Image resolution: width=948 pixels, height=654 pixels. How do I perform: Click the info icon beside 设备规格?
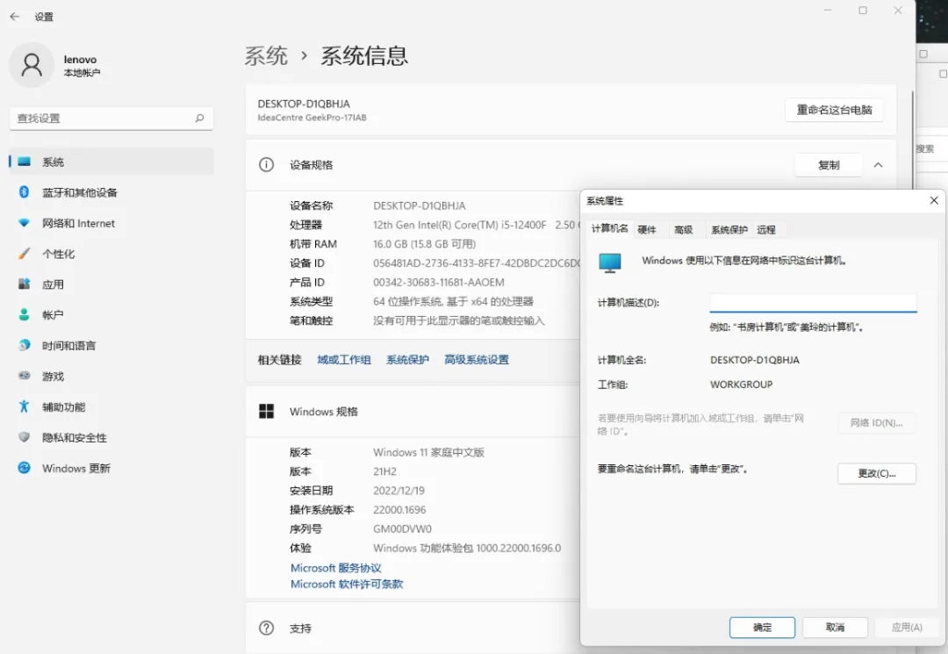(x=266, y=164)
